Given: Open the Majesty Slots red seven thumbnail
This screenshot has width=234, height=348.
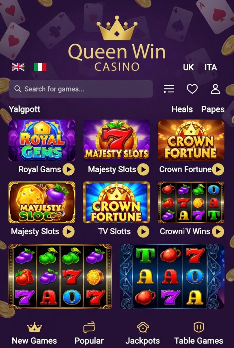Looking at the screenshot, I should pos(116,140).
